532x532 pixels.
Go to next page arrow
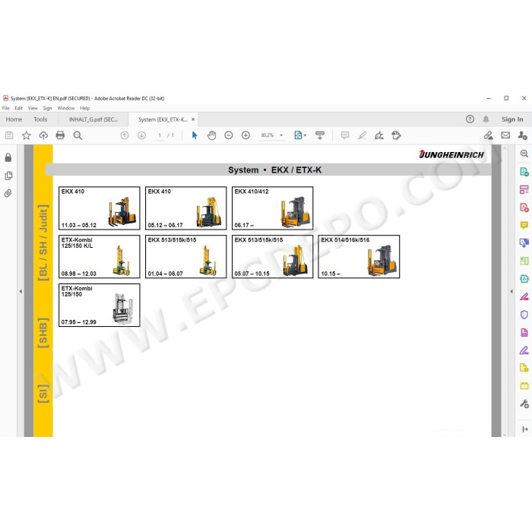coord(141,135)
